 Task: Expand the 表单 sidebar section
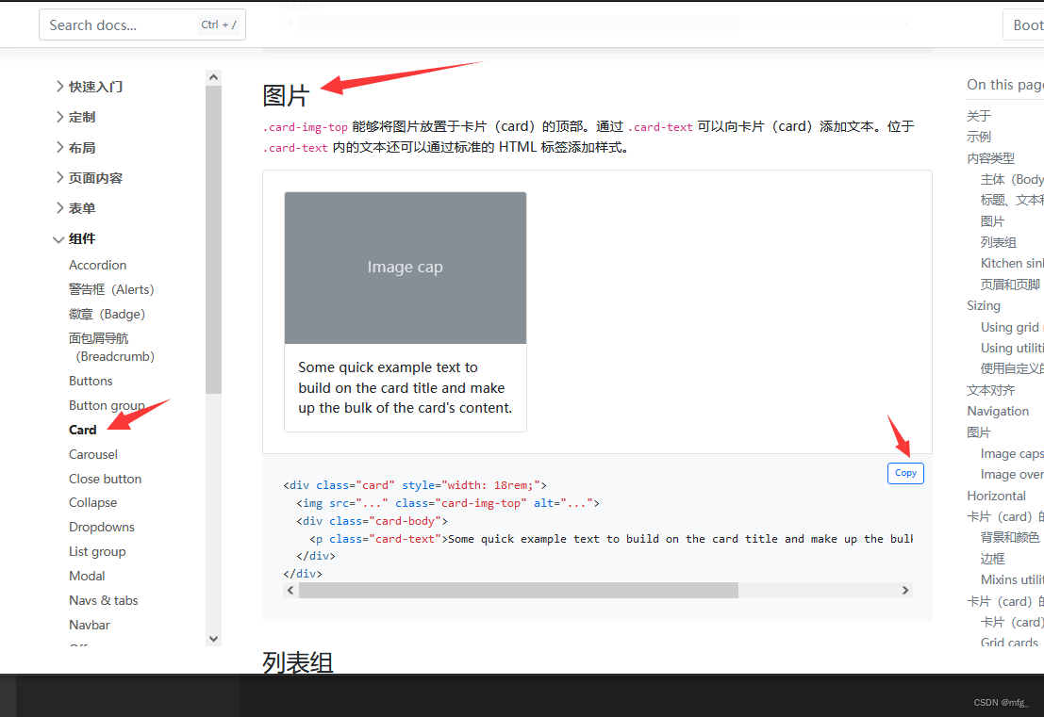click(80, 207)
